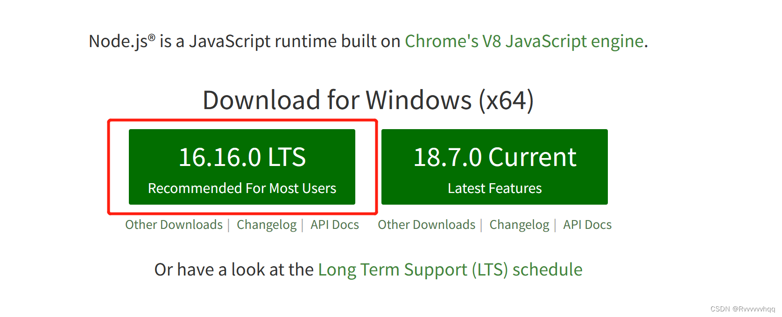The width and height of the screenshot is (782, 317).
Task: View the Changelog for 18.7.0 Current
Action: pos(519,224)
